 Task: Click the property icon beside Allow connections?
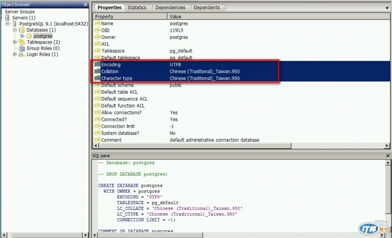97,112
